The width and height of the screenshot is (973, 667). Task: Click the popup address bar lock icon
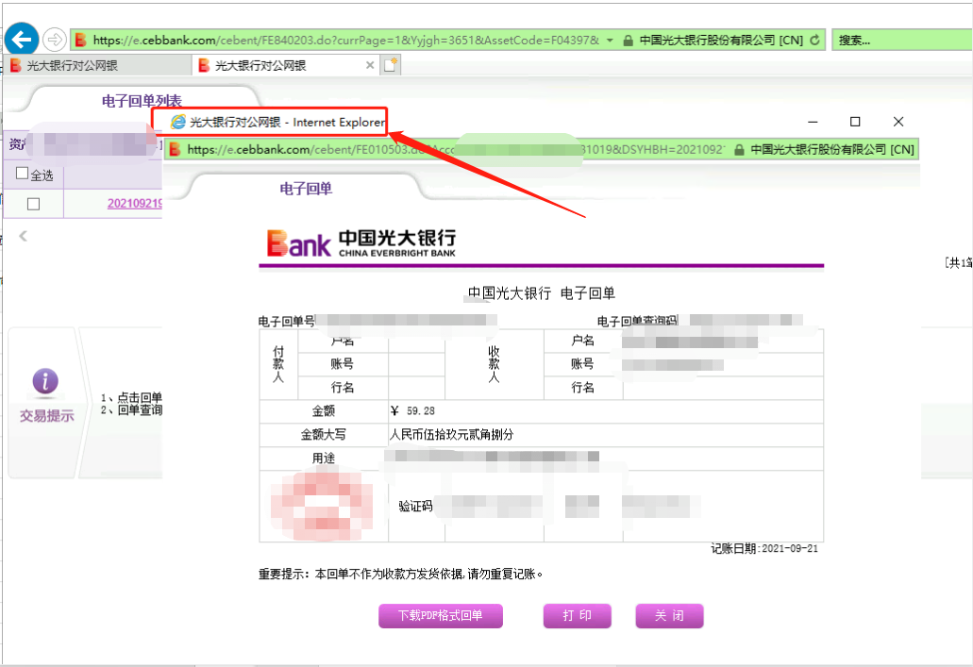[x=739, y=149]
